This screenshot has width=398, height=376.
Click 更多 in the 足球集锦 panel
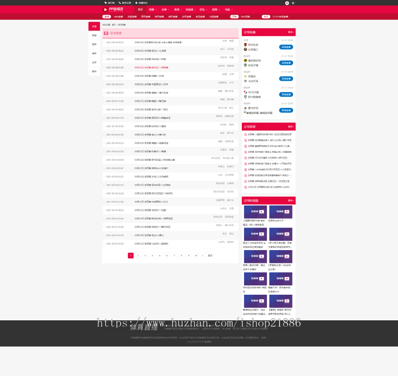tap(291, 126)
